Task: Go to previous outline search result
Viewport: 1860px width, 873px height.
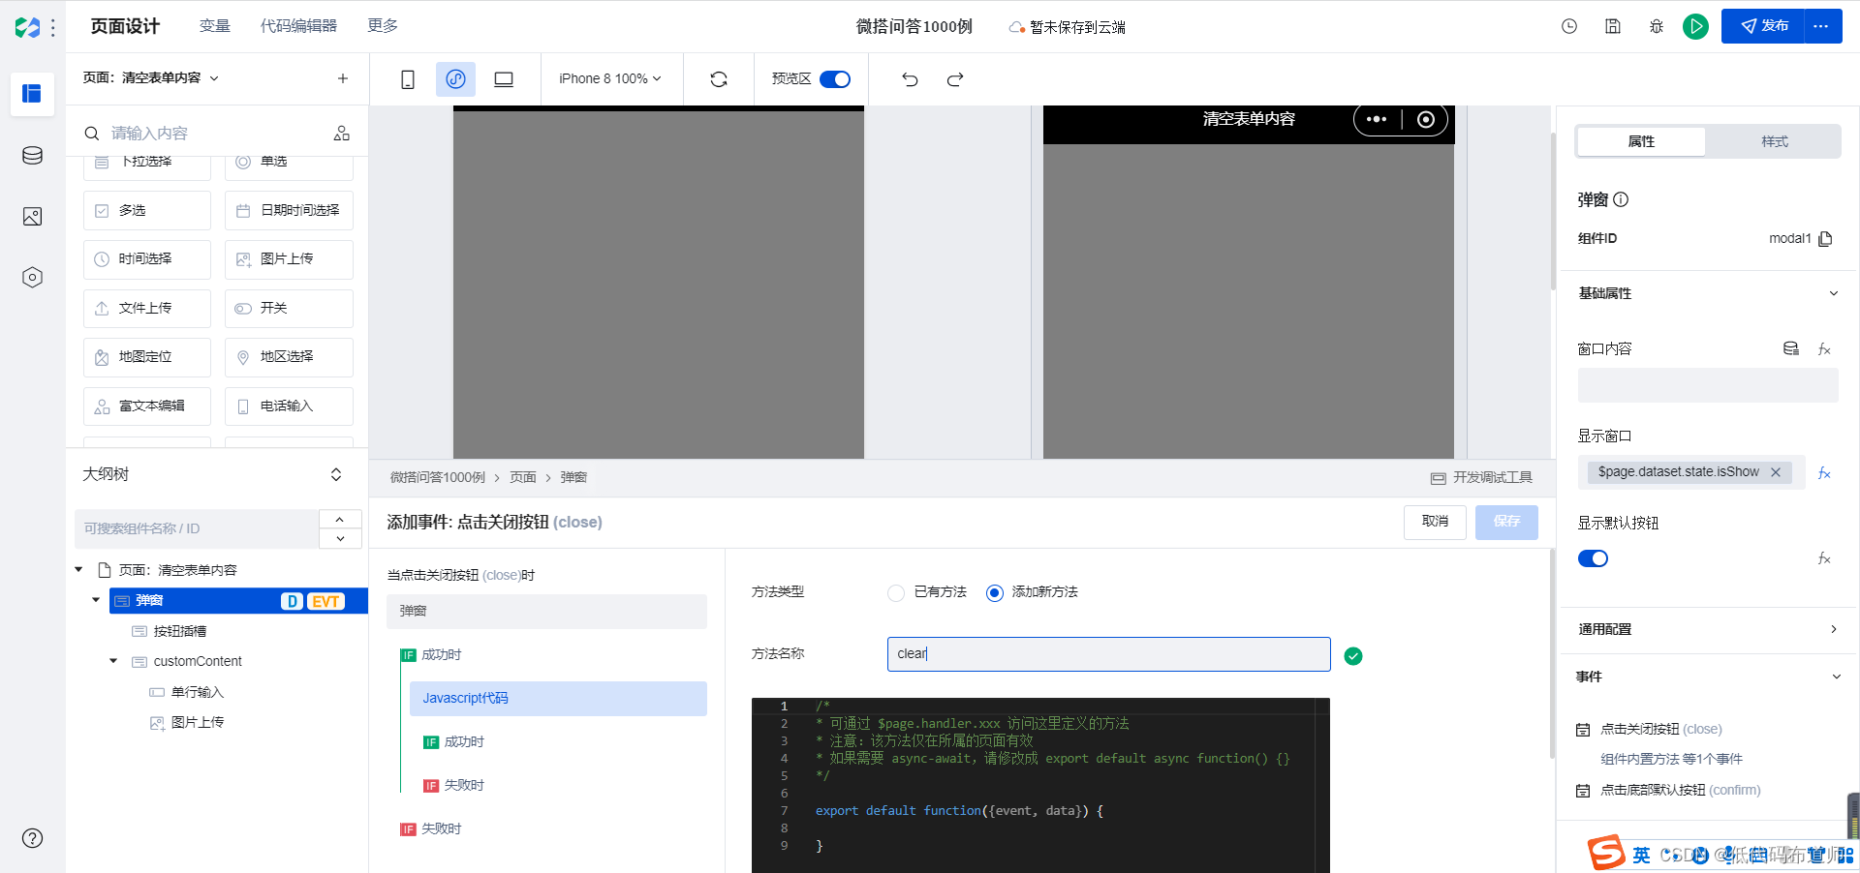Action: point(340,519)
